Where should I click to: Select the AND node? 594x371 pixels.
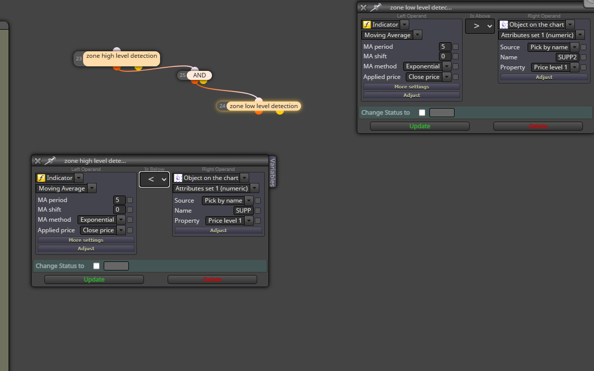coord(199,75)
